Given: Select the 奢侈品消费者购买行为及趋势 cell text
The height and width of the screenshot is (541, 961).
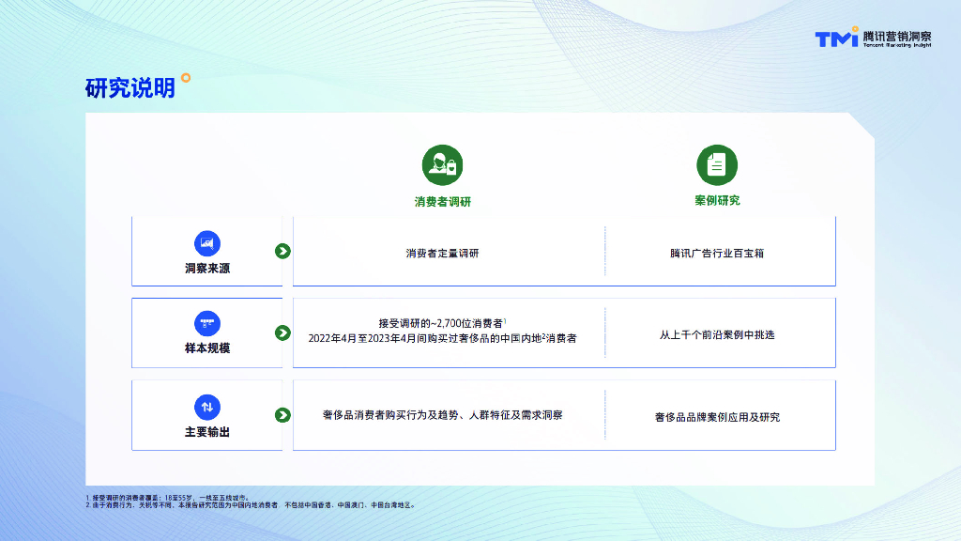Looking at the screenshot, I should point(443,415).
